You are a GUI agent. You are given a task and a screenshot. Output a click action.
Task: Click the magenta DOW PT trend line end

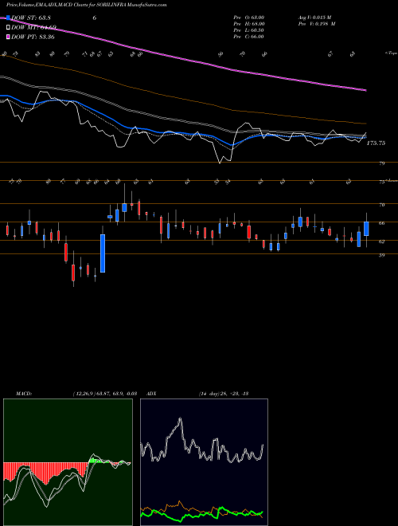coord(365,90)
